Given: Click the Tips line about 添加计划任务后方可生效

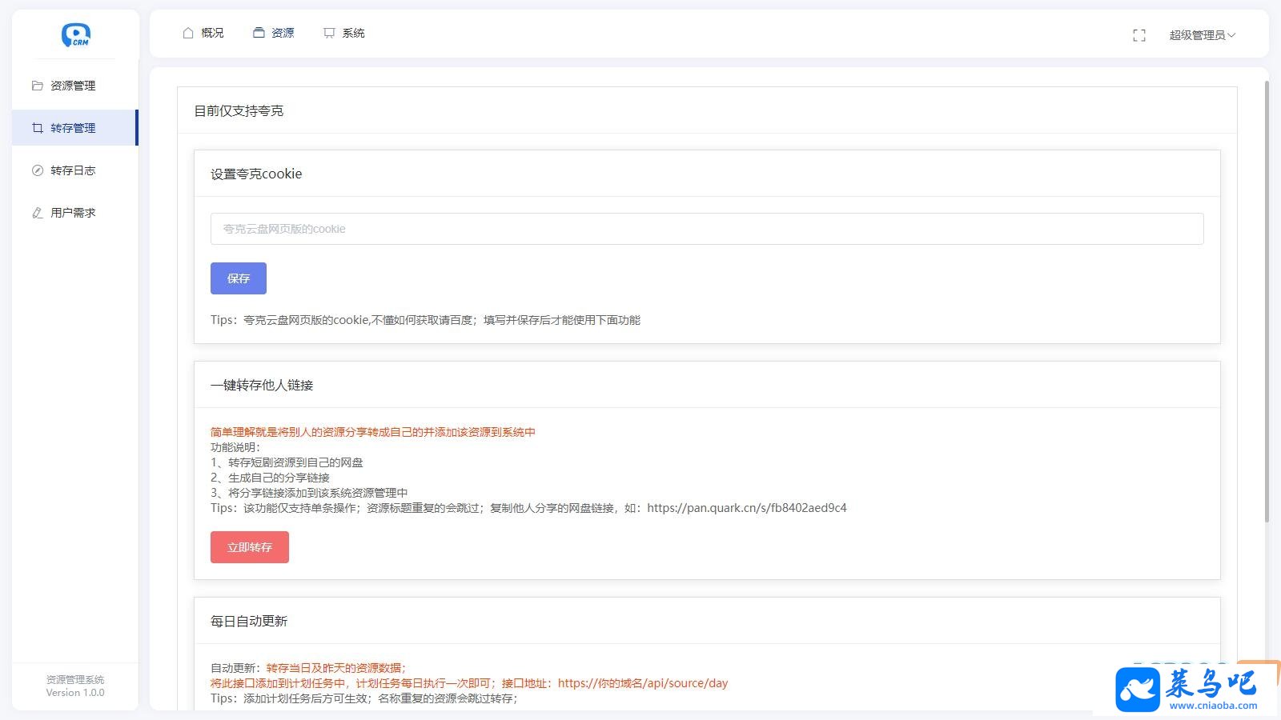Looking at the screenshot, I should (364, 698).
